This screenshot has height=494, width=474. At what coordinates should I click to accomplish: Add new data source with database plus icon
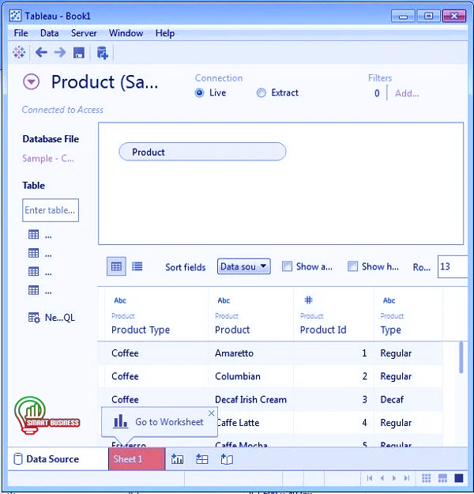tap(102, 53)
